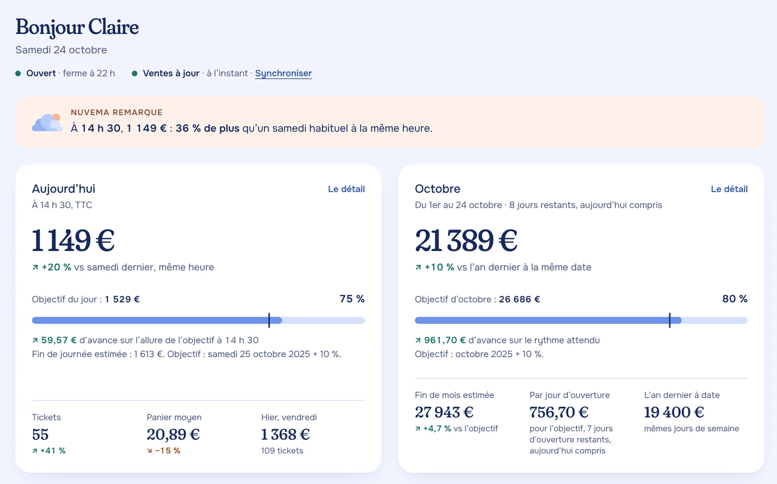
Task: Click the down arrow next to −15 %
Action: 150,451
